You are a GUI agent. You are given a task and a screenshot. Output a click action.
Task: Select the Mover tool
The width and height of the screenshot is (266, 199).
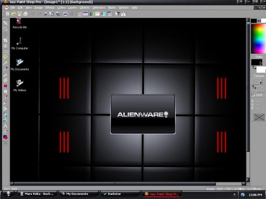pos(5,46)
